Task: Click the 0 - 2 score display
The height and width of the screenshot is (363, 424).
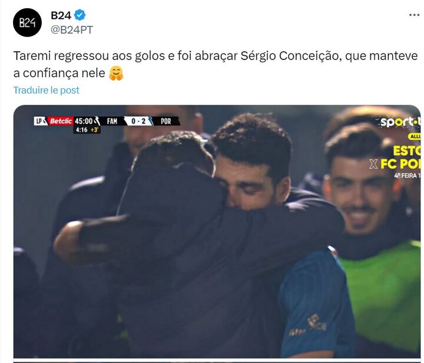Action: click(138, 121)
